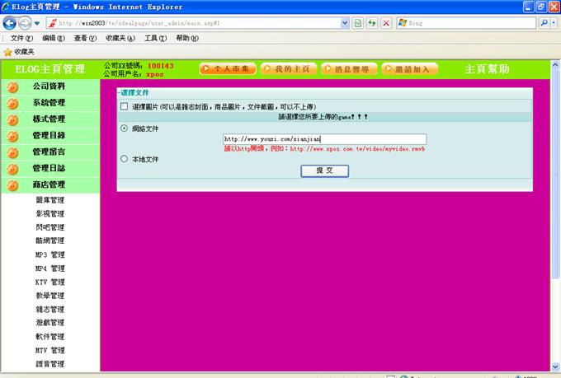561x378 pixels.
Task: Click the orange icon beside 商店管理
Action: tap(12, 185)
